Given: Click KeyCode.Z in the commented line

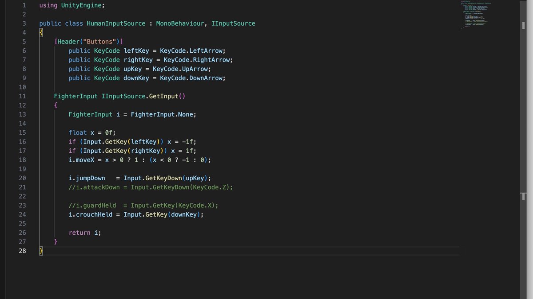Looking at the screenshot, I should (210, 187).
